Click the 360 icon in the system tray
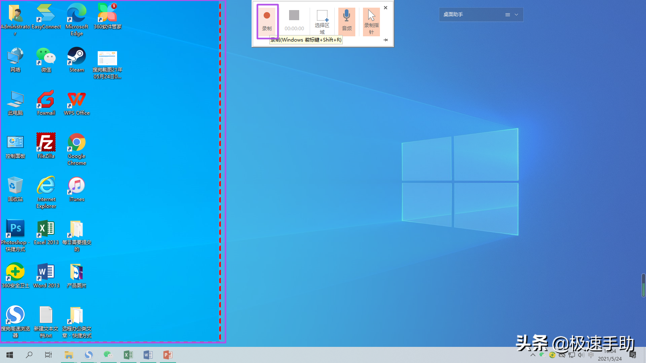 (x=552, y=355)
